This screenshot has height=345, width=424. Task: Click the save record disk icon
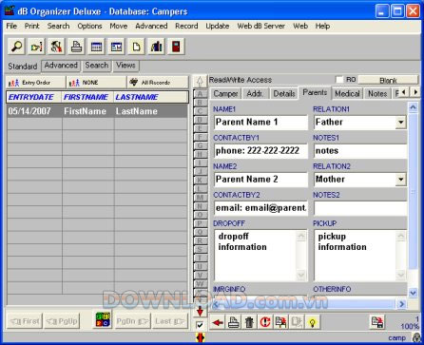tap(377, 322)
